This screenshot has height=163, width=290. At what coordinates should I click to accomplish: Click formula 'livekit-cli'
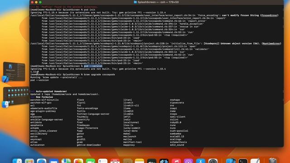(131, 105)
